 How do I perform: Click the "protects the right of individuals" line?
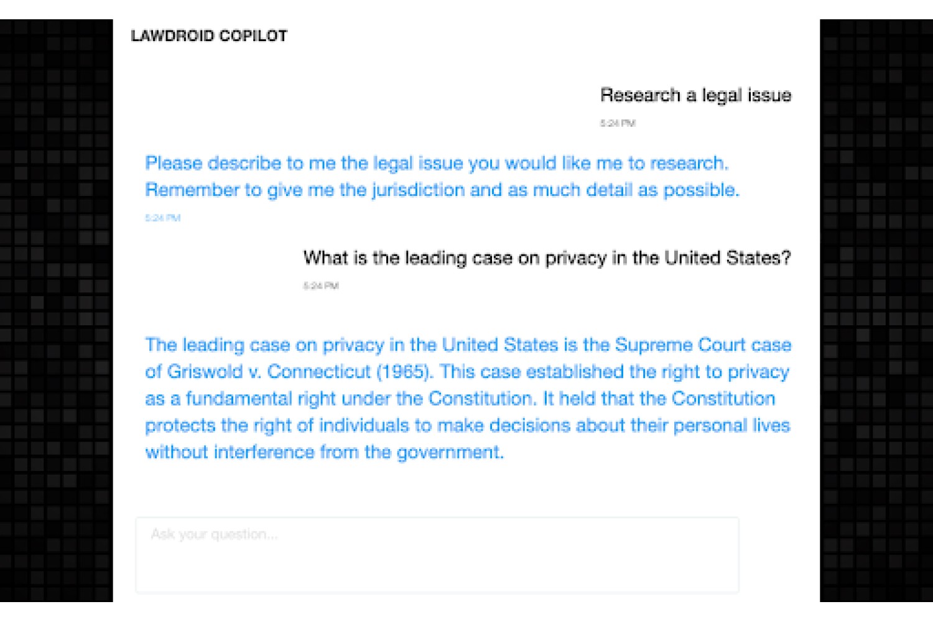pyautogui.click(x=468, y=425)
